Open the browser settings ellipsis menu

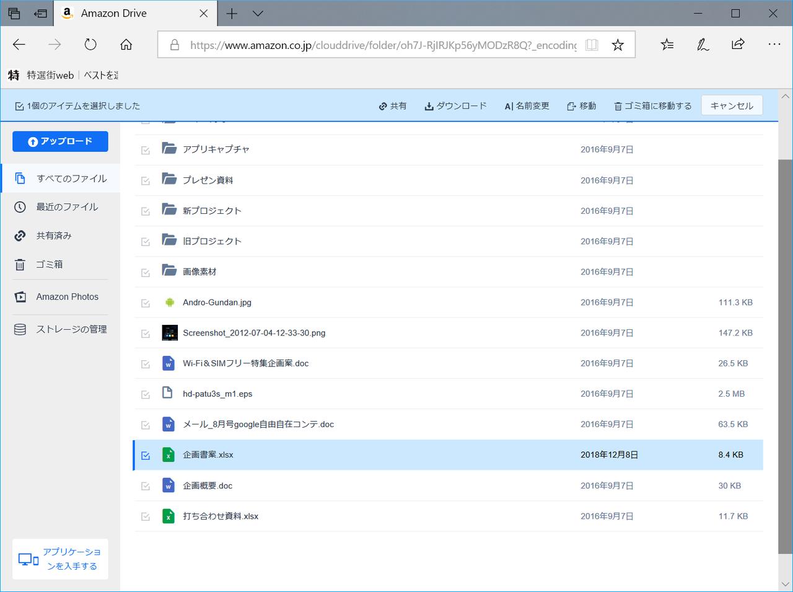click(774, 45)
